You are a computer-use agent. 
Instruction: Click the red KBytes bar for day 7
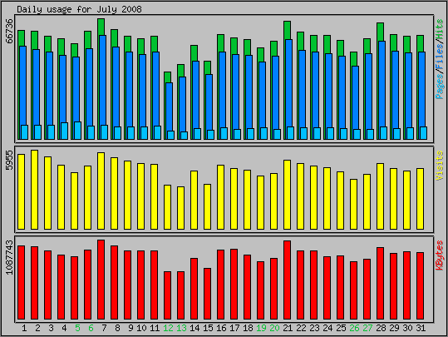(x=101, y=280)
